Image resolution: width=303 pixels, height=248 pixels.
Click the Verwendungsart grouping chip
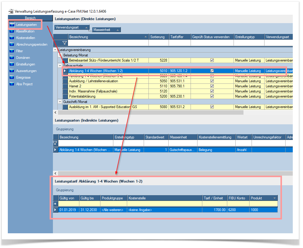(72, 27)
